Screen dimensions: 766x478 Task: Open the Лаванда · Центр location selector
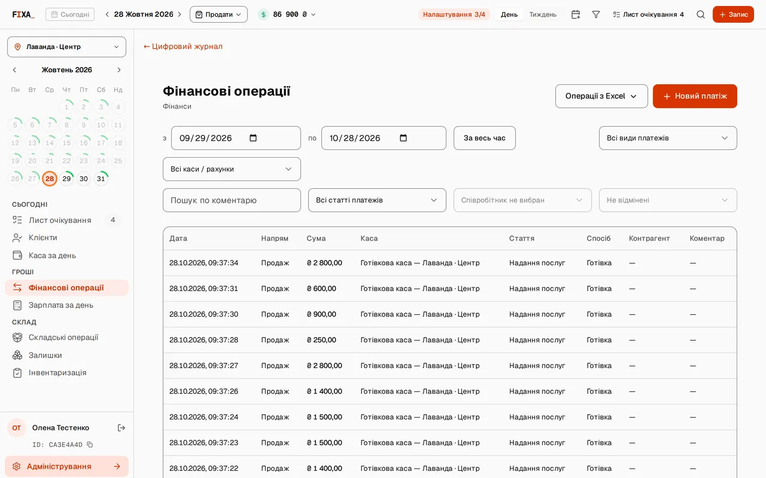(x=66, y=47)
